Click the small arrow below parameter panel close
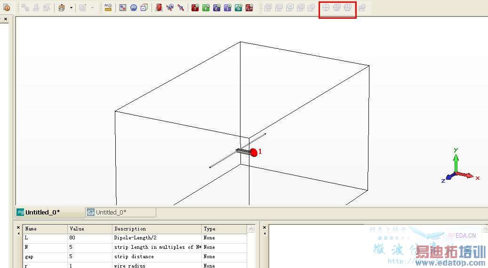Viewport: 488px width, 268px height. 18,234
